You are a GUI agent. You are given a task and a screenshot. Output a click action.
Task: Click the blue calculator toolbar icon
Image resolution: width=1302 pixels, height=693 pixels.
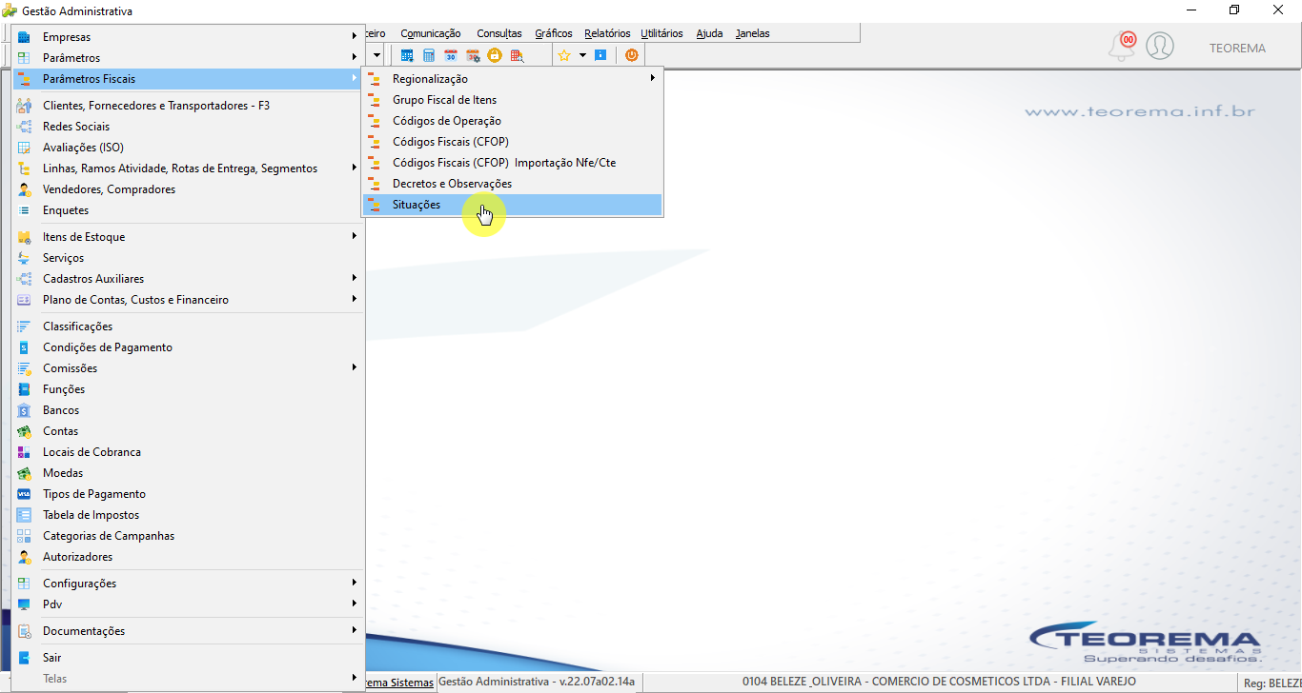pos(429,55)
